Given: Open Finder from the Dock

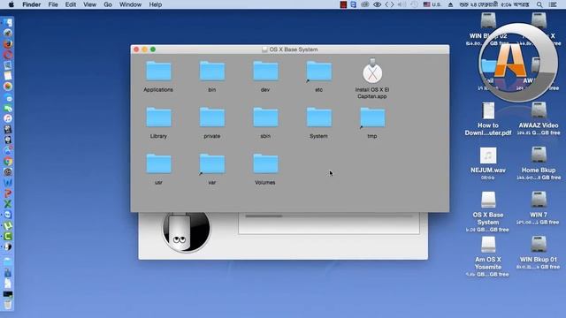Looking at the screenshot, I should 8,23.
